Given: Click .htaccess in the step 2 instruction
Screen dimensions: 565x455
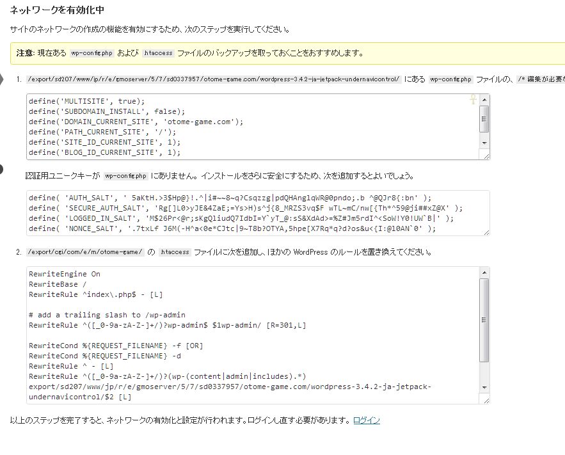Looking at the screenshot, I should 175,252.
